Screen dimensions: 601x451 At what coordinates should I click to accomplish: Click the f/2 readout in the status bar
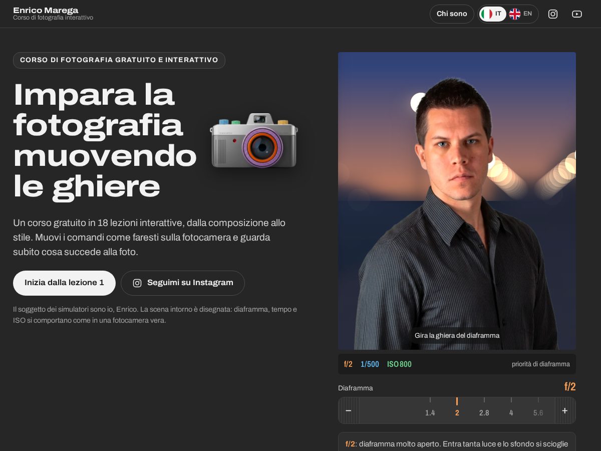click(348, 364)
